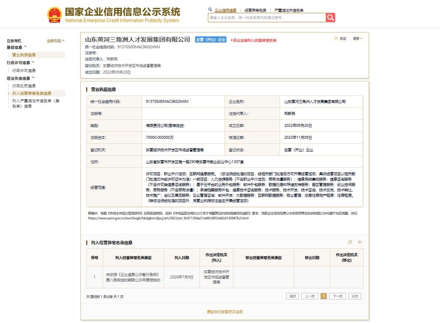This screenshot has height=323, width=440.
Task: Click company type 有限责任公司(国有独资)
Action: coord(165,126)
